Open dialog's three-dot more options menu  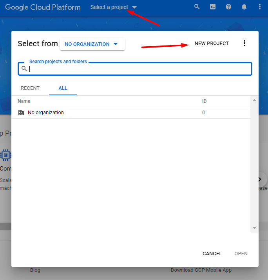click(x=244, y=43)
